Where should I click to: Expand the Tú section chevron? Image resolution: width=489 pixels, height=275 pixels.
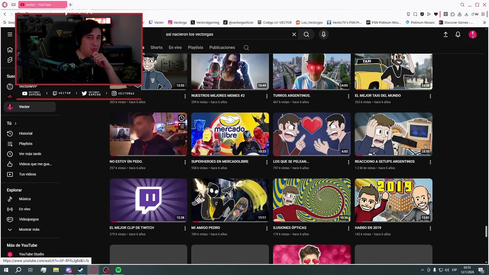click(x=15, y=123)
